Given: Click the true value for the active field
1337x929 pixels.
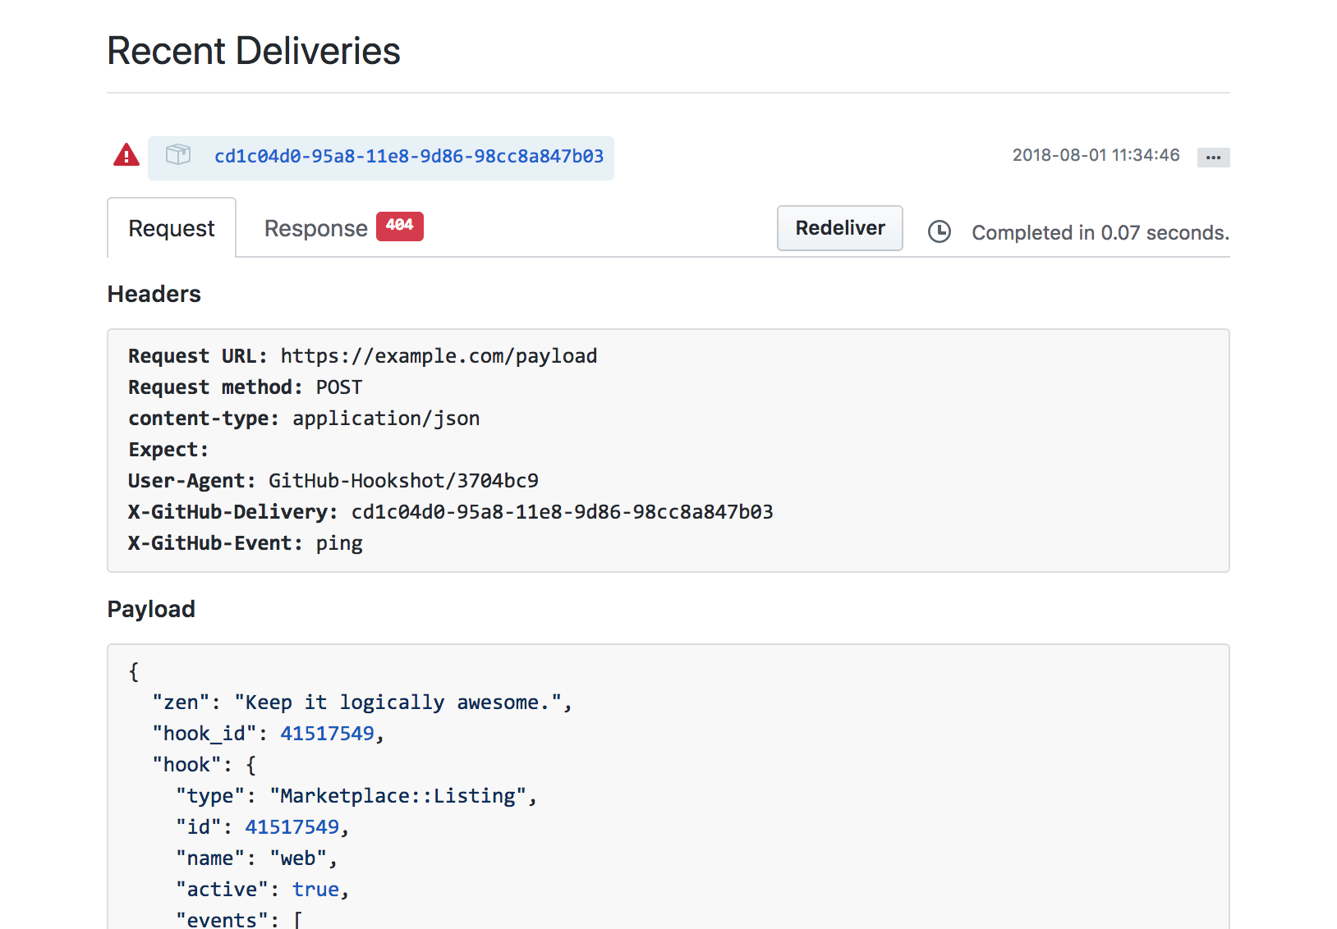Looking at the screenshot, I should [x=315, y=889].
